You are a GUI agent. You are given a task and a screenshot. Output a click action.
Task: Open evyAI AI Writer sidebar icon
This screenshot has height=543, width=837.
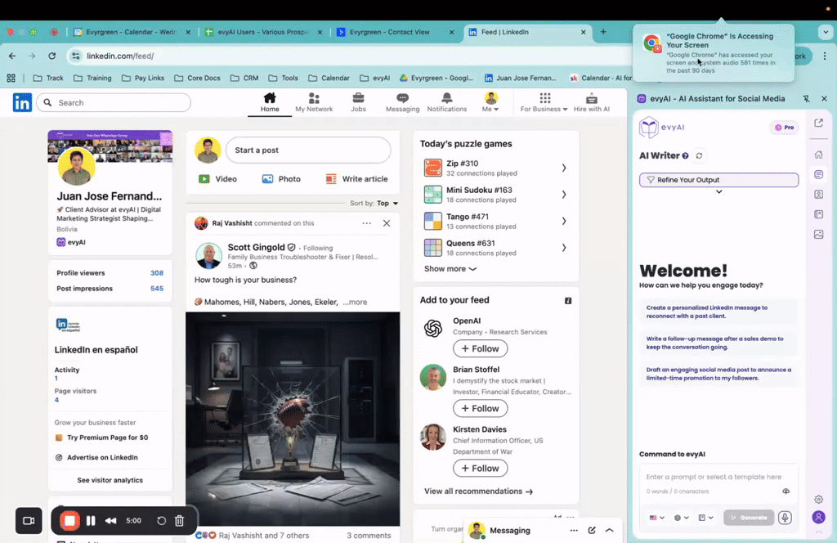818,174
